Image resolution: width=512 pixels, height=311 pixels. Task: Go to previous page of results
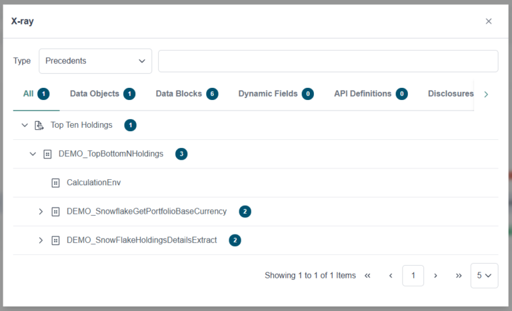[x=391, y=276]
